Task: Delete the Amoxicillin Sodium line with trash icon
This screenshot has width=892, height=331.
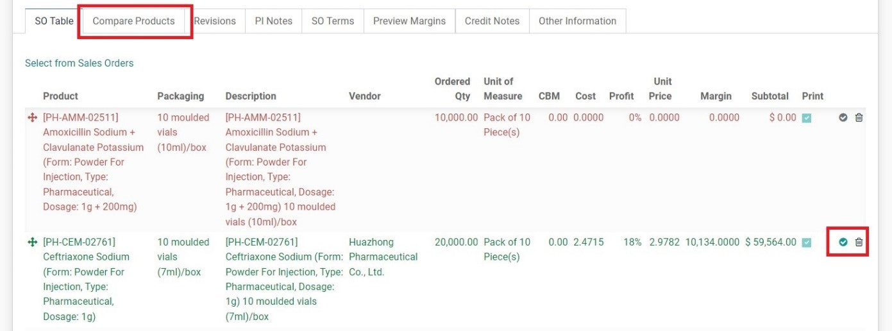Action: point(859,118)
